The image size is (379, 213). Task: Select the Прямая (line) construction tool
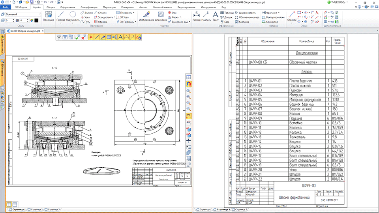point(61,16)
